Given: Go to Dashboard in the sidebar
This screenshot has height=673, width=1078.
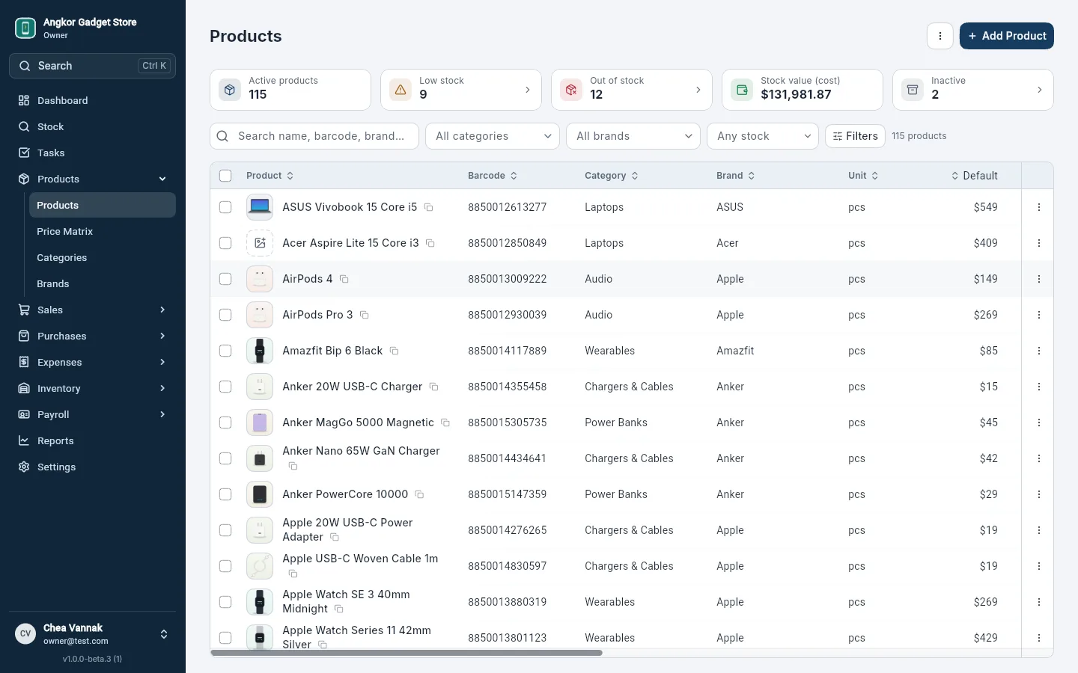Looking at the screenshot, I should 93,100.
